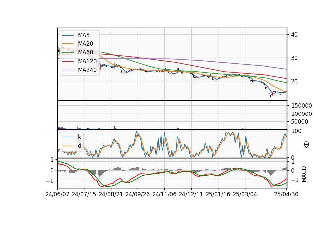This screenshot has height=229, width=319.
Task: Click the price axis value 20
Action: [294, 81]
